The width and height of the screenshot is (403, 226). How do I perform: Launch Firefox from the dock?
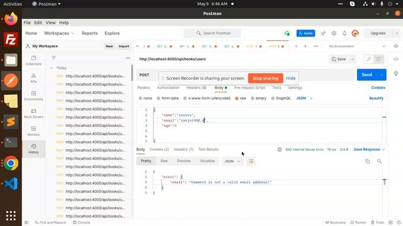[x=11, y=19]
